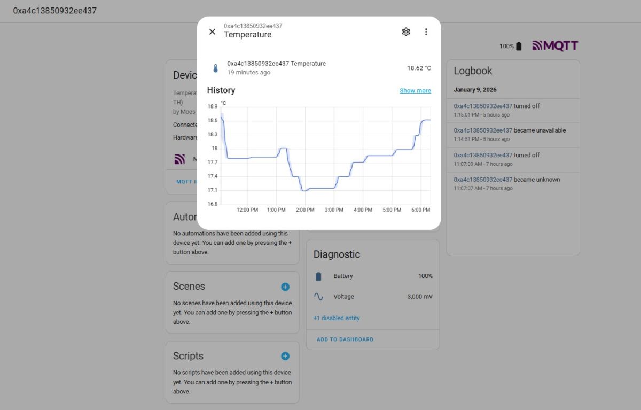This screenshot has width=641, height=410.
Task: Add a new script with plus icon
Action: pos(285,356)
